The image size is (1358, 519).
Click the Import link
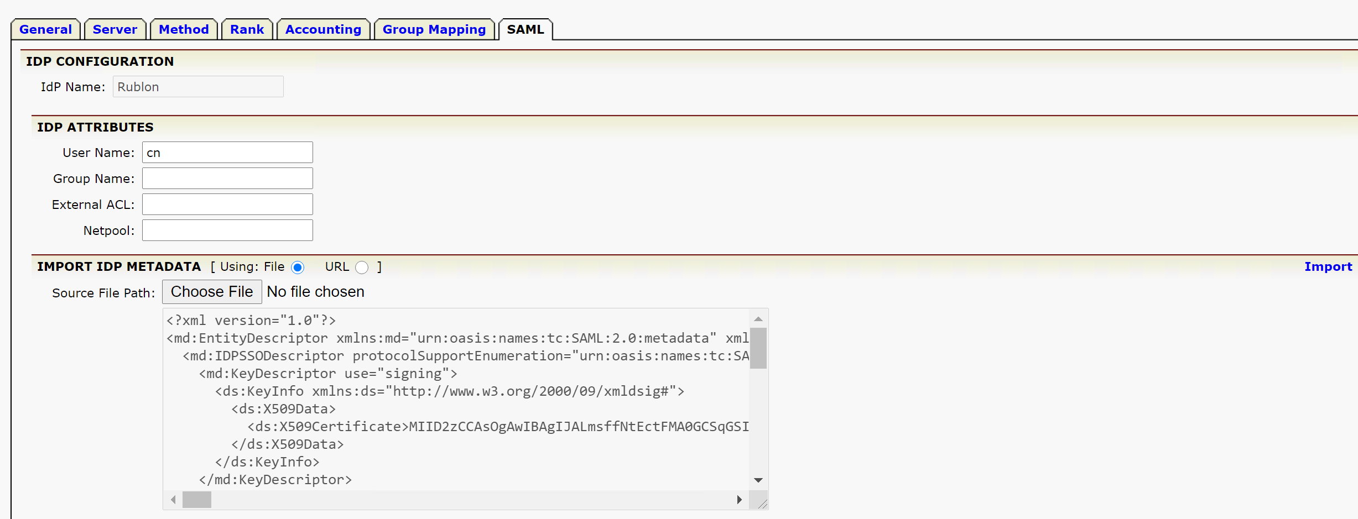(x=1328, y=267)
